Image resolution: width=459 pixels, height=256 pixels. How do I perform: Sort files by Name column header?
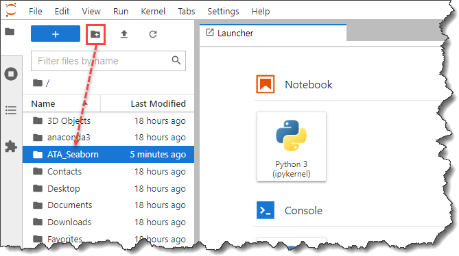point(62,103)
